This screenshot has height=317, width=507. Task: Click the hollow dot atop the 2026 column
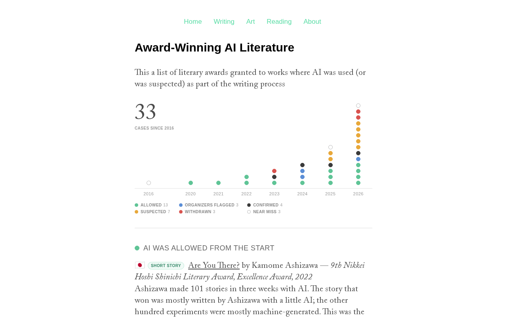(358, 106)
